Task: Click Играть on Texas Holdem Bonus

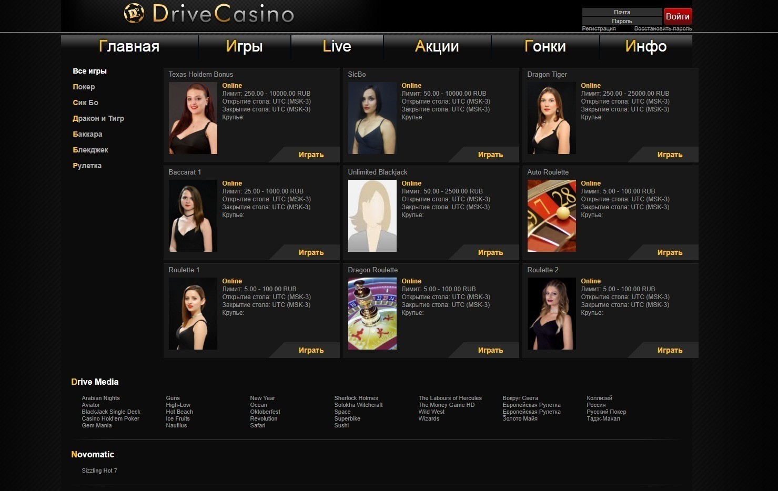Action: pos(311,155)
